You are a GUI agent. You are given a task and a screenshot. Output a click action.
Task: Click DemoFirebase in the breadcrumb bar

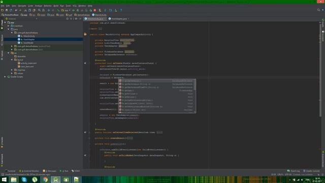(10, 15)
